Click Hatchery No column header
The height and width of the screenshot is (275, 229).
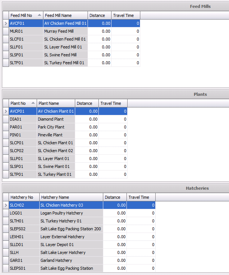[x=24, y=197]
